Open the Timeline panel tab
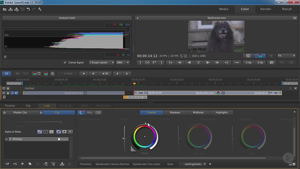 (10, 105)
